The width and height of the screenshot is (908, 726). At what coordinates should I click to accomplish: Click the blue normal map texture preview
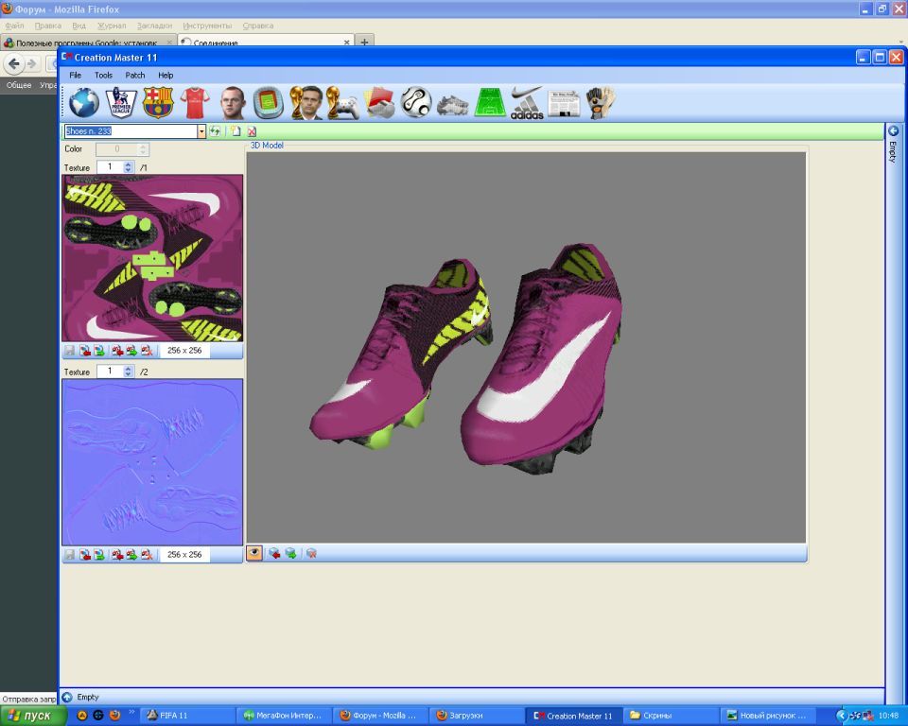click(x=152, y=462)
